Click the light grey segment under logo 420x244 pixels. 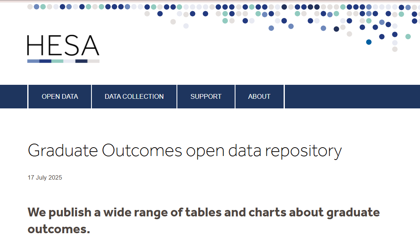tap(93, 61)
